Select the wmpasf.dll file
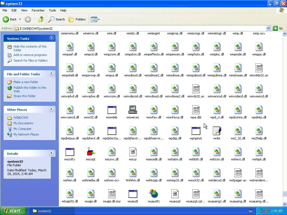This screenshot has width=287, height=215. [x=70, y=47]
